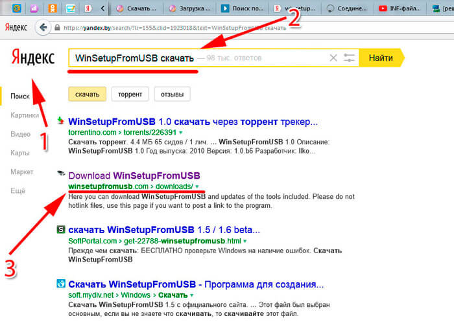454x327 pixels.
Task: Click the winsetupfromusb.com green URL
Action: coord(108,186)
